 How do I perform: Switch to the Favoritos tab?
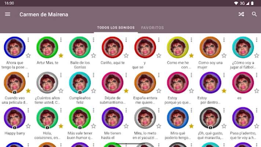(152, 28)
